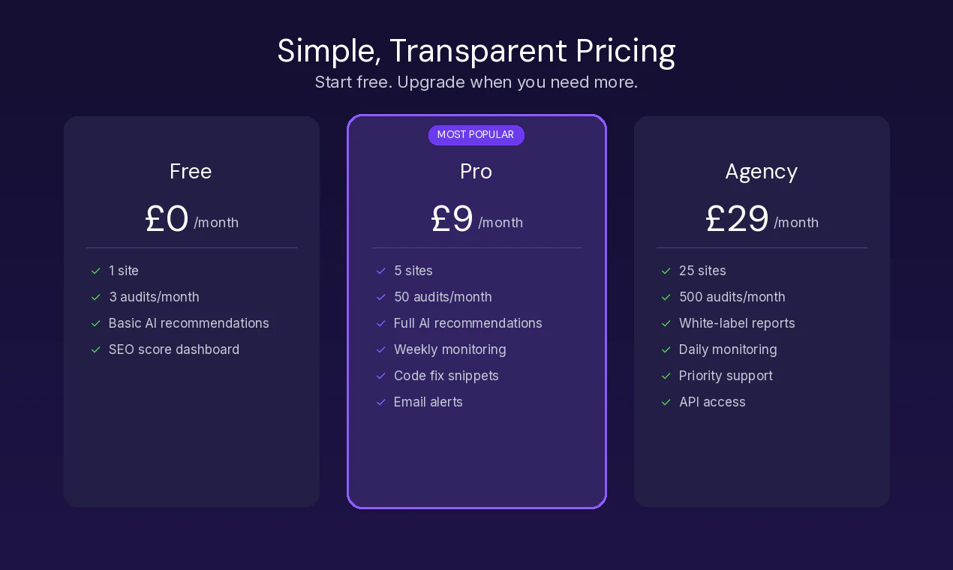Click the checkmark beside 'API access'
The image size is (953, 570).
(666, 402)
